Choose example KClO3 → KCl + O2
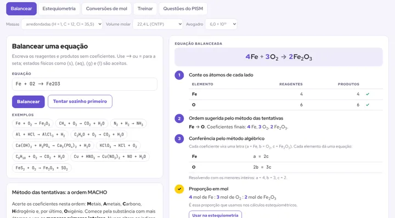Image resolution: width=395 pixels, height=218 pixels. click(x=118, y=145)
